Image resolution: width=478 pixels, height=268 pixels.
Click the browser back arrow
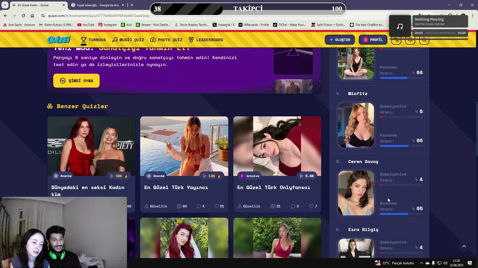(5, 16)
